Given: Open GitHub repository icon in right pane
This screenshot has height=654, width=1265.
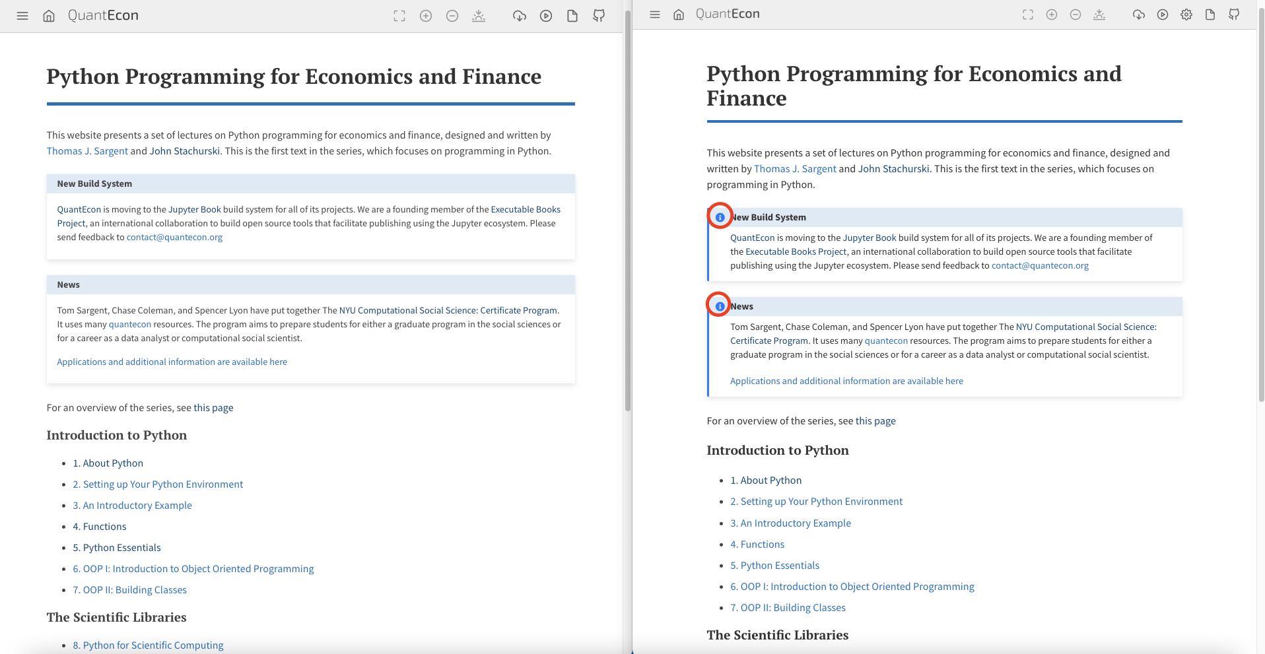Looking at the screenshot, I should click(1234, 15).
